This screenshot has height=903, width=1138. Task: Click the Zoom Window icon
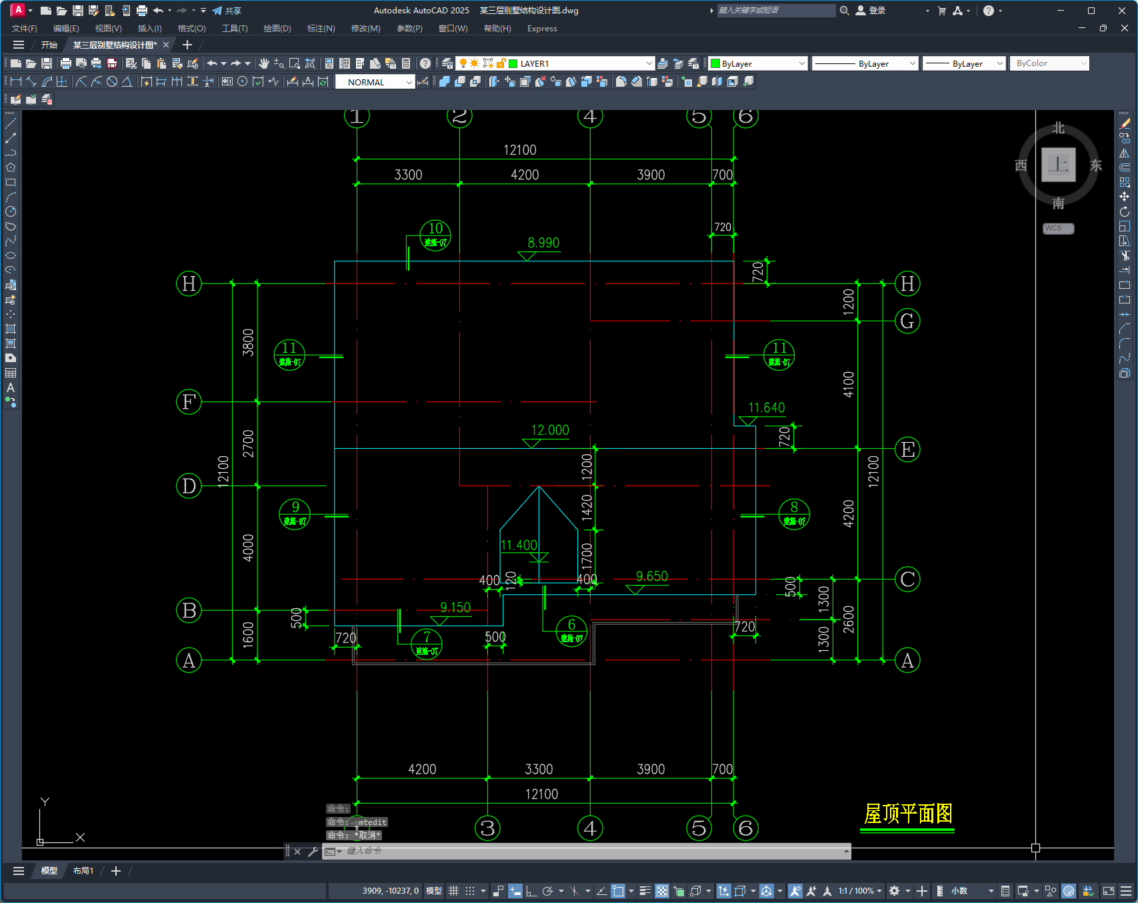click(x=294, y=63)
